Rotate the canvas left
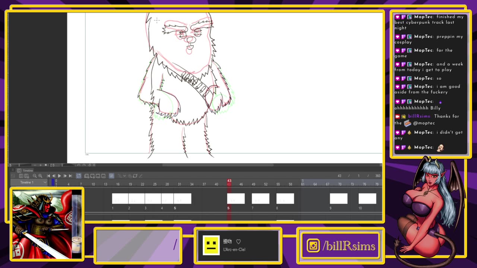 pos(79,165)
